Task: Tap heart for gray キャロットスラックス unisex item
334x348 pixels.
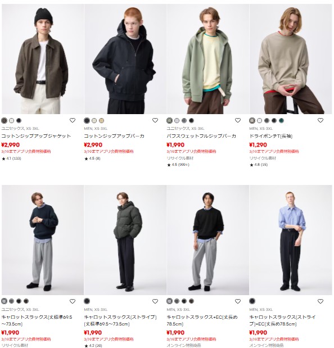Action: click(x=73, y=301)
